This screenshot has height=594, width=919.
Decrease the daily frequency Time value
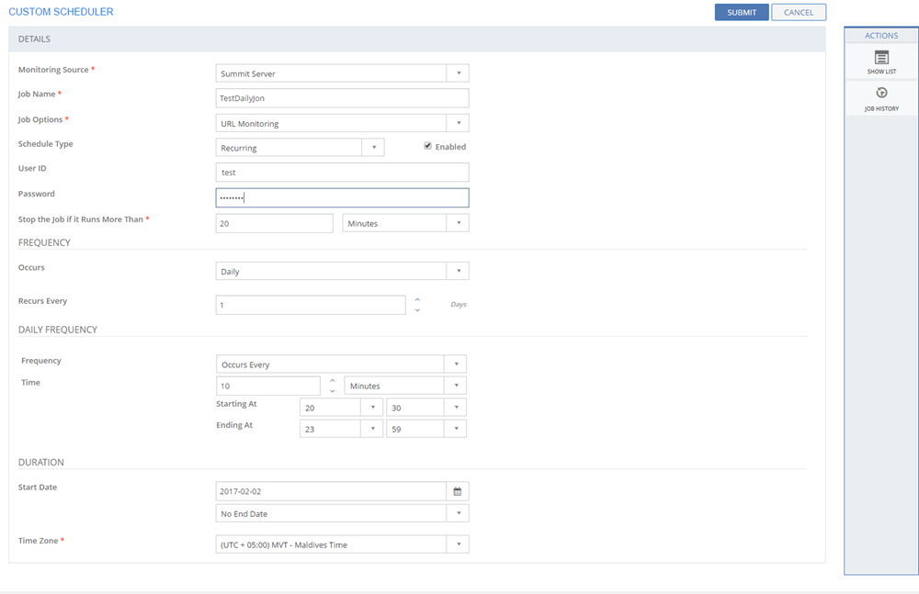point(333,391)
